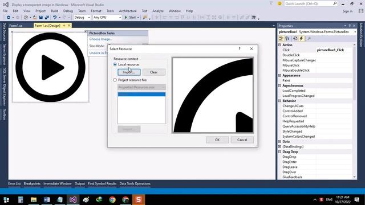Sort Properties alphabetically
This screenshot has height=205, width=365.
(x=287, y=39)
